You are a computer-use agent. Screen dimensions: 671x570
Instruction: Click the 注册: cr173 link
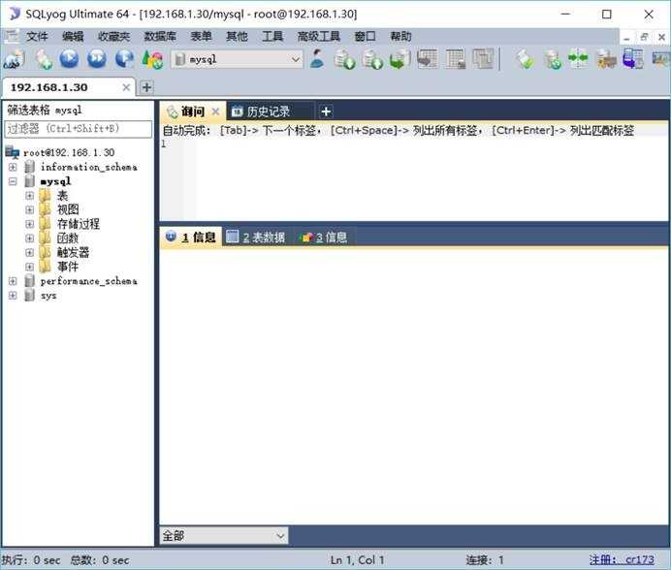click(622, 559)
